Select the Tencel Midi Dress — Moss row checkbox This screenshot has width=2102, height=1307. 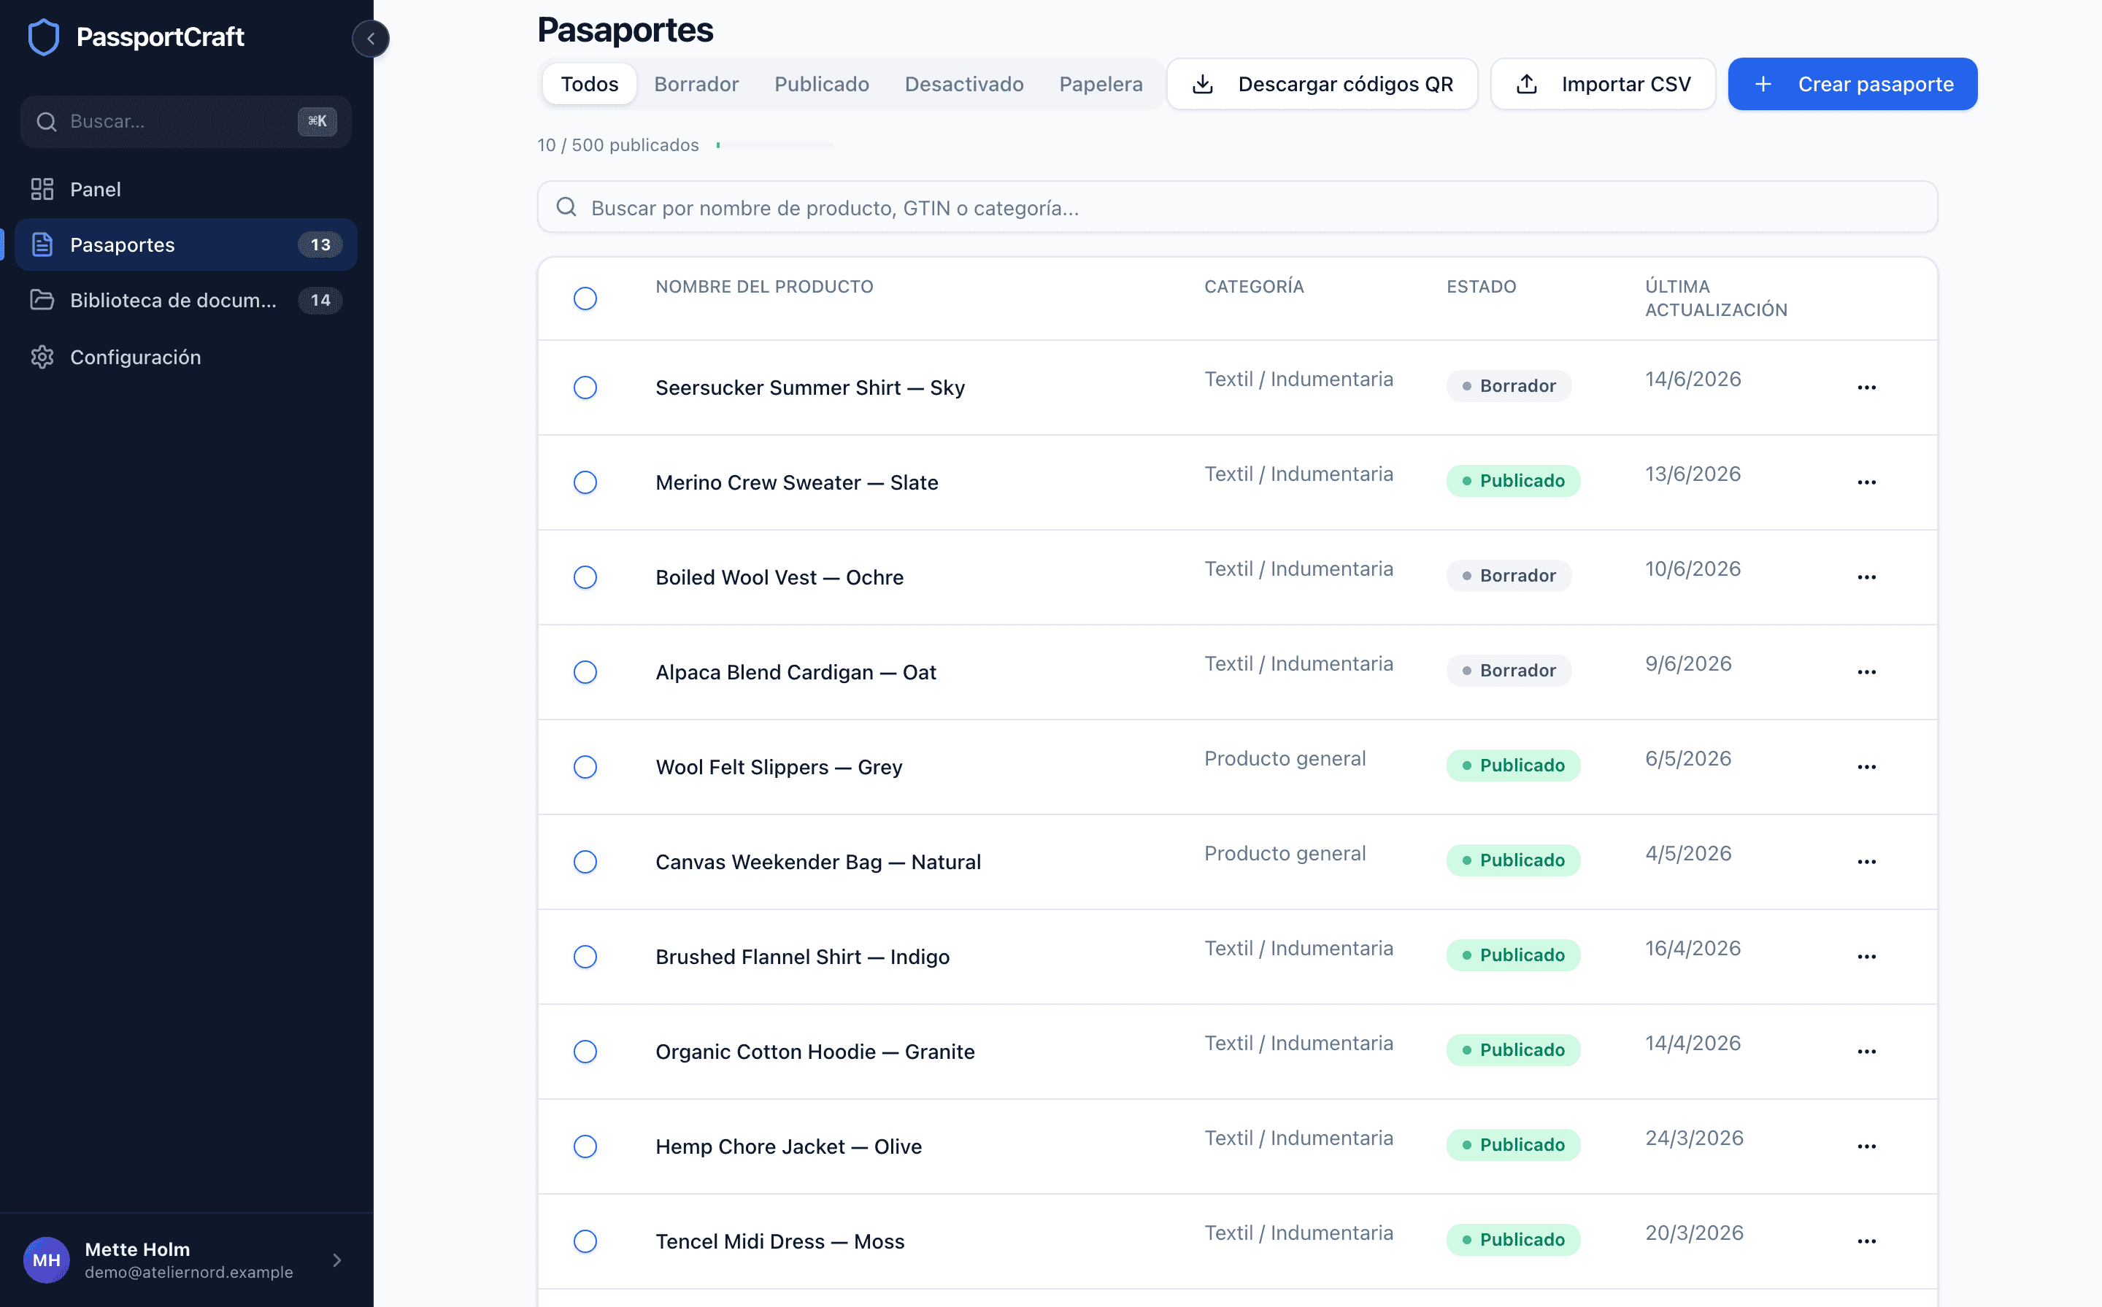[585, 1241]
